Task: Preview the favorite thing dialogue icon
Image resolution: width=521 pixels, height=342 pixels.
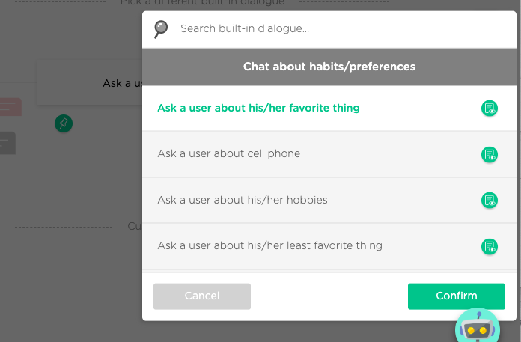Action: tap(490, 109)
